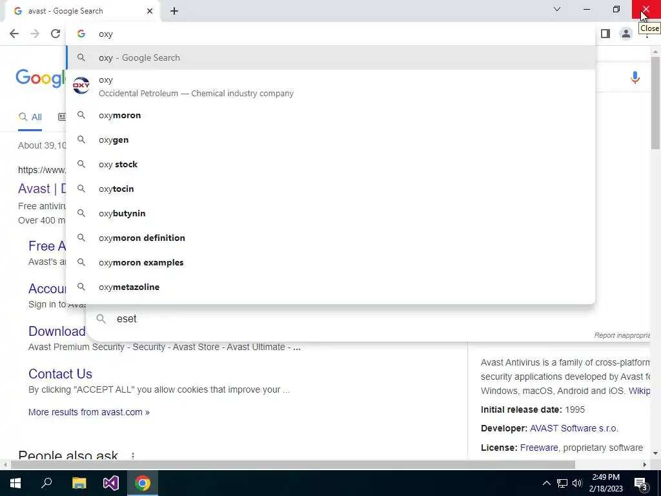Screen dimensions: 661x496
Task: Click the OXY company logo icon
Action: tap(81, 86)
